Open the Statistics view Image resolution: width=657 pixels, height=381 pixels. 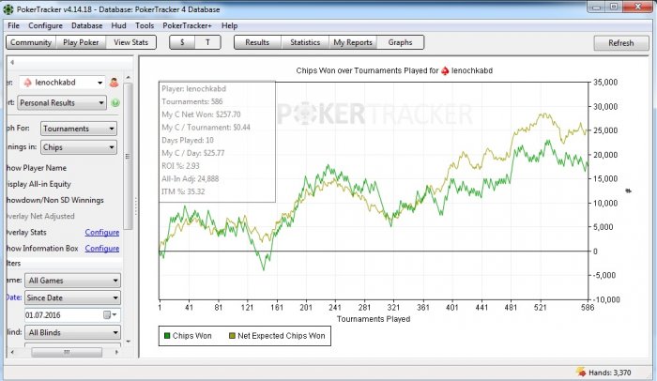pos(305,42)
